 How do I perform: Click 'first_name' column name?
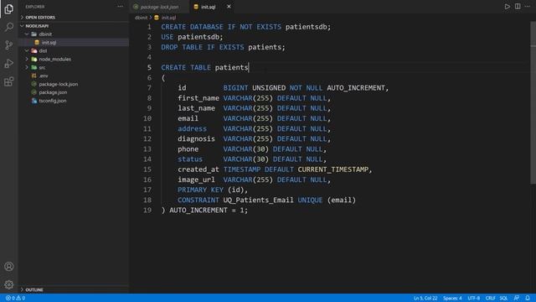(x=198, y=98)
